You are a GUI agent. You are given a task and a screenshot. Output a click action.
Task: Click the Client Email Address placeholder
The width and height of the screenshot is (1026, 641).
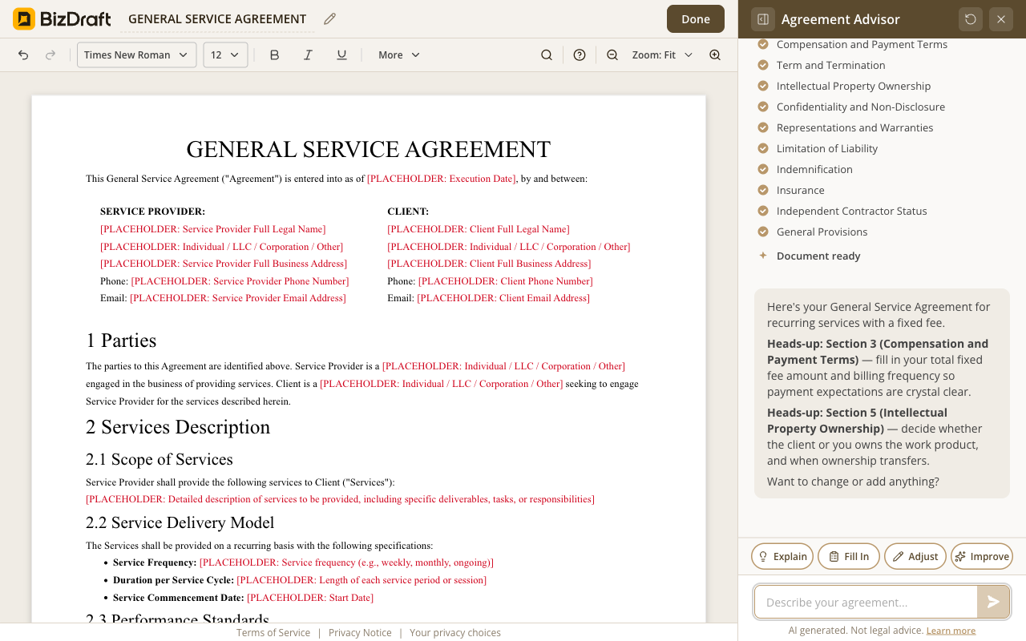[x=503, y=298]
